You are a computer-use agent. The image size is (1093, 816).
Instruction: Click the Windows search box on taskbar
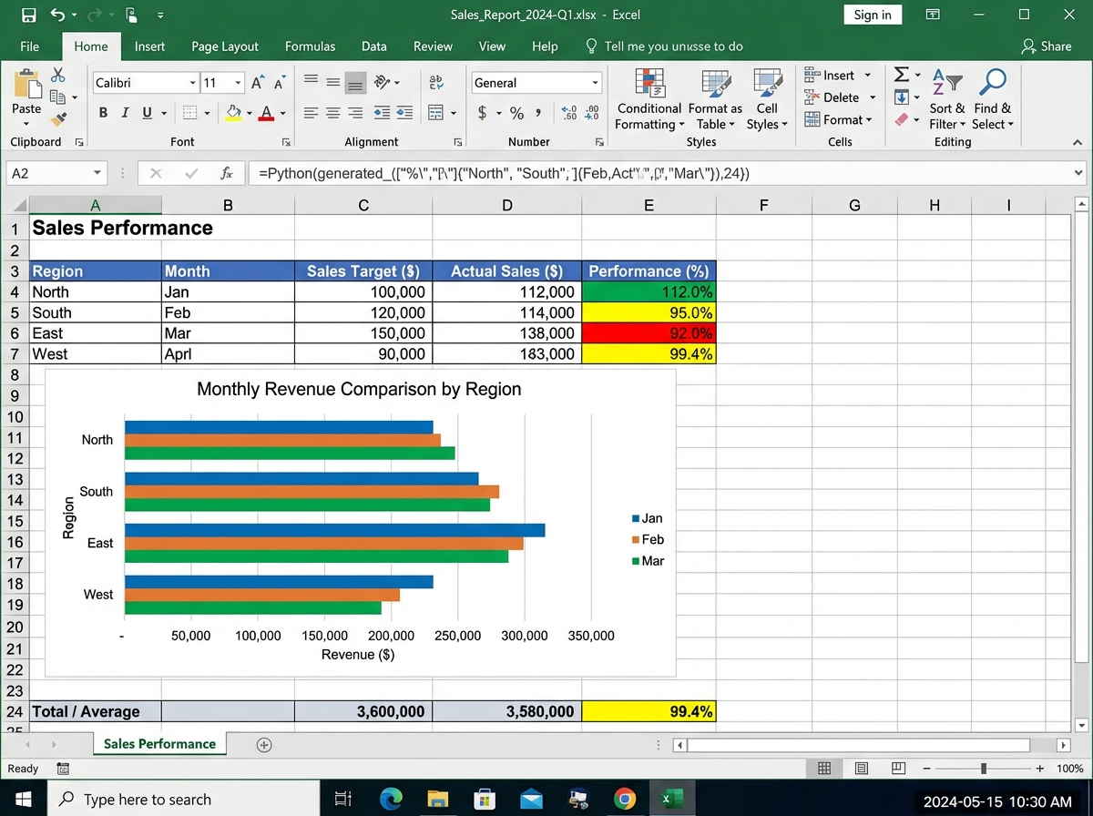pyautogui.click(x=182, y=800)
